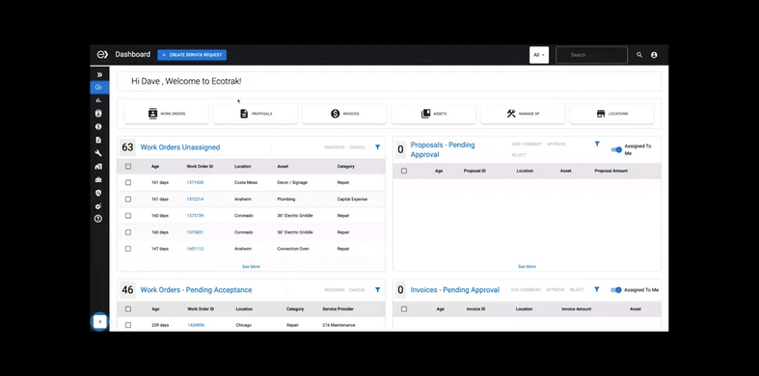Filter the Work Orders Unassigned table
The height and width of the screenshot is (376, 759).
pos(377,148)
